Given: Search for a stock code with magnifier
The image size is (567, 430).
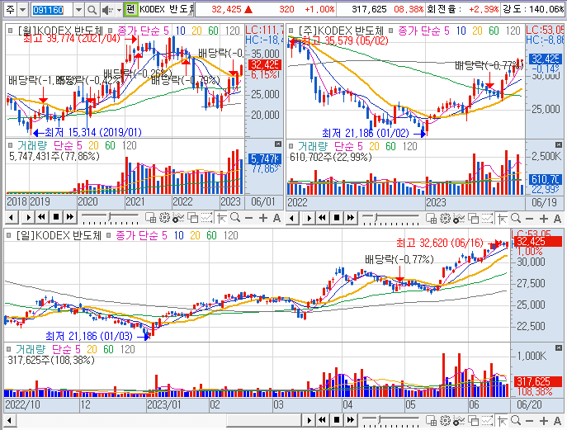Looking at the screenshot, I should (x=92, y=10).
